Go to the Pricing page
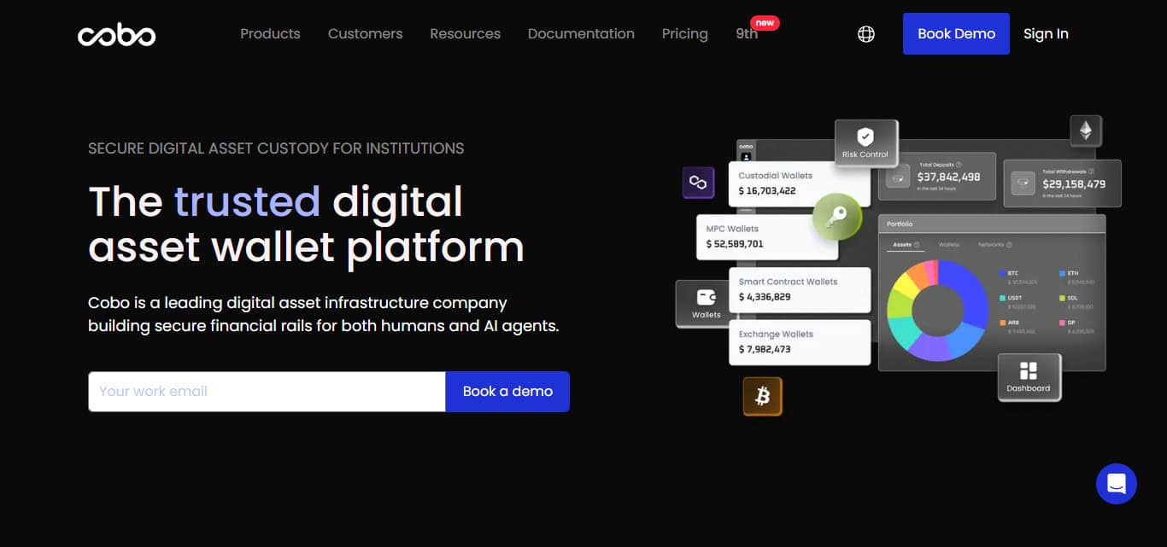 coord(685,34)
